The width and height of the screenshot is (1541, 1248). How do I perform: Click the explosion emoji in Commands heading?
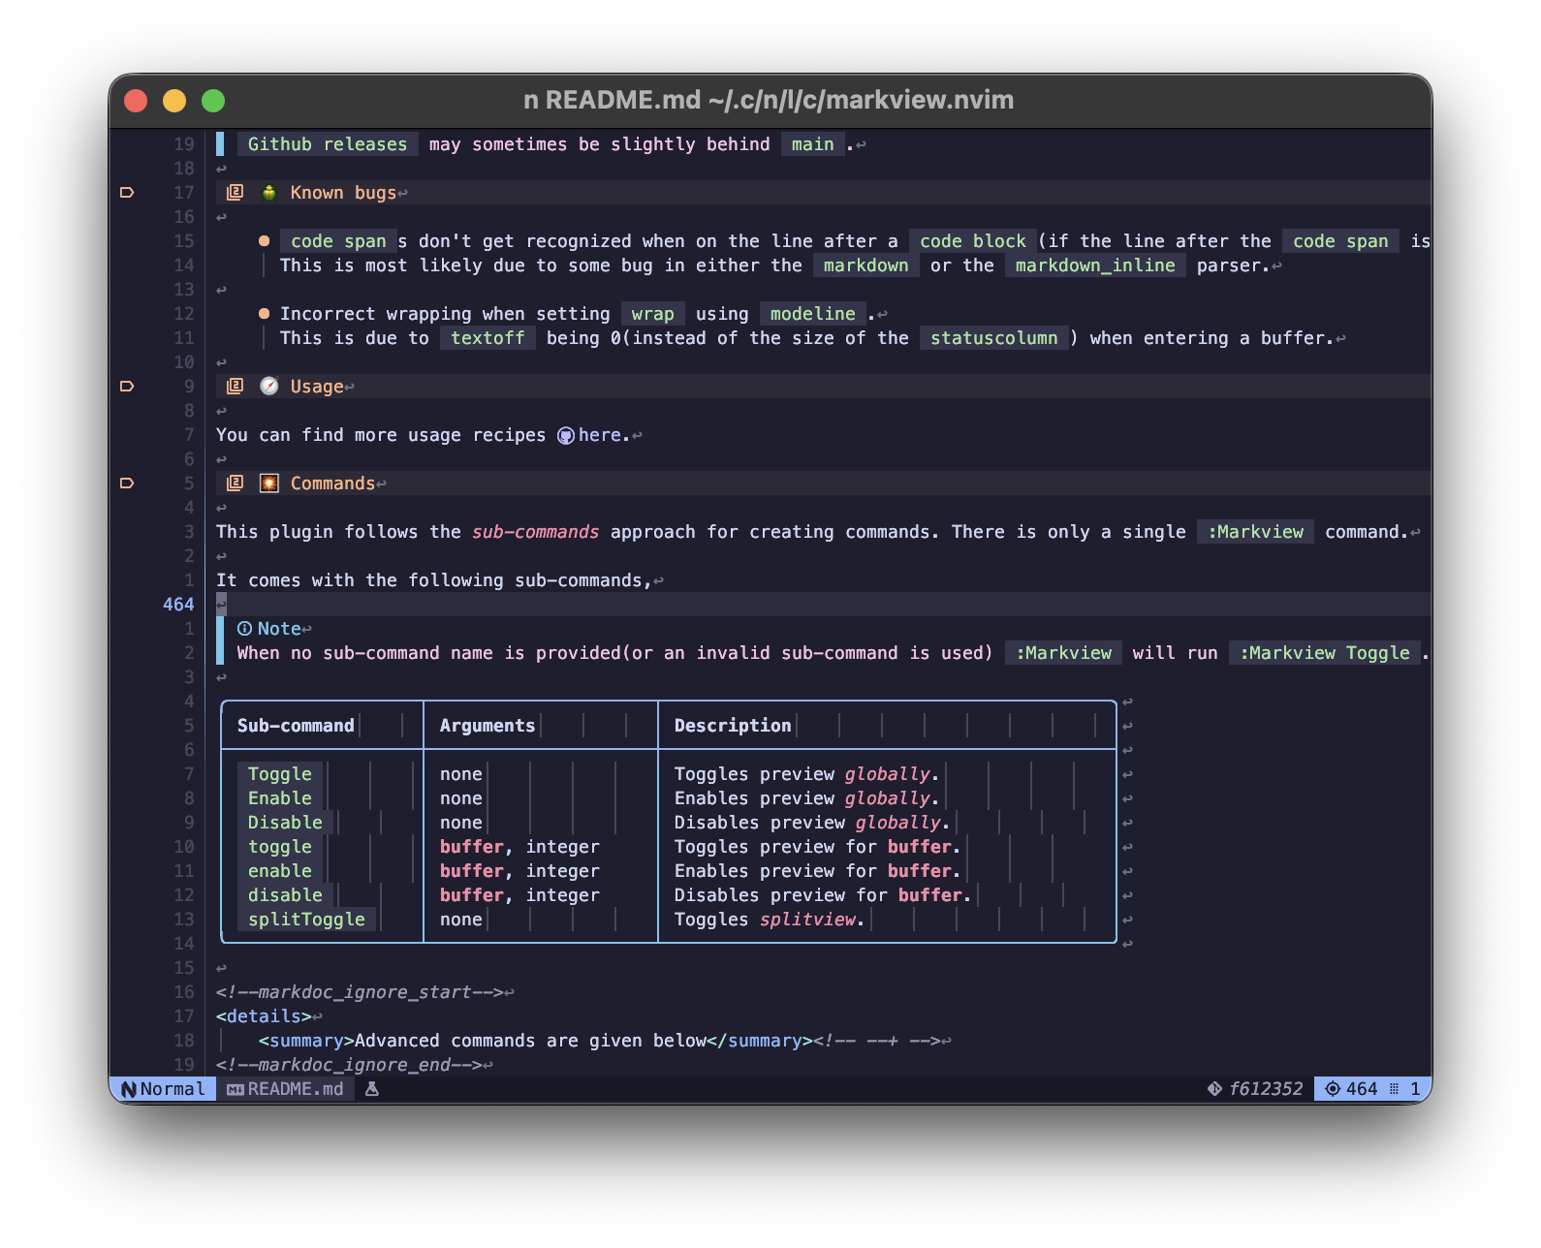[x=269, y=484]
